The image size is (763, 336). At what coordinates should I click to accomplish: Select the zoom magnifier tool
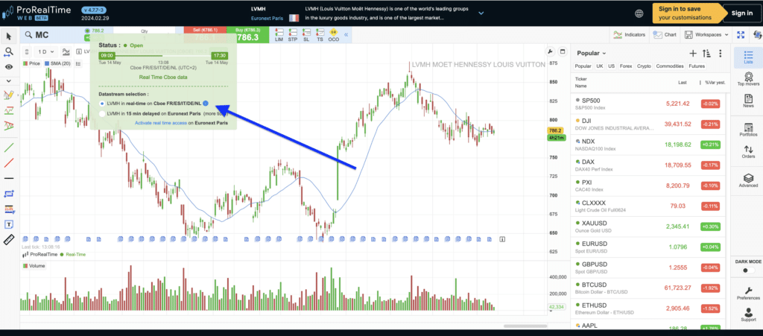(9, 51)
